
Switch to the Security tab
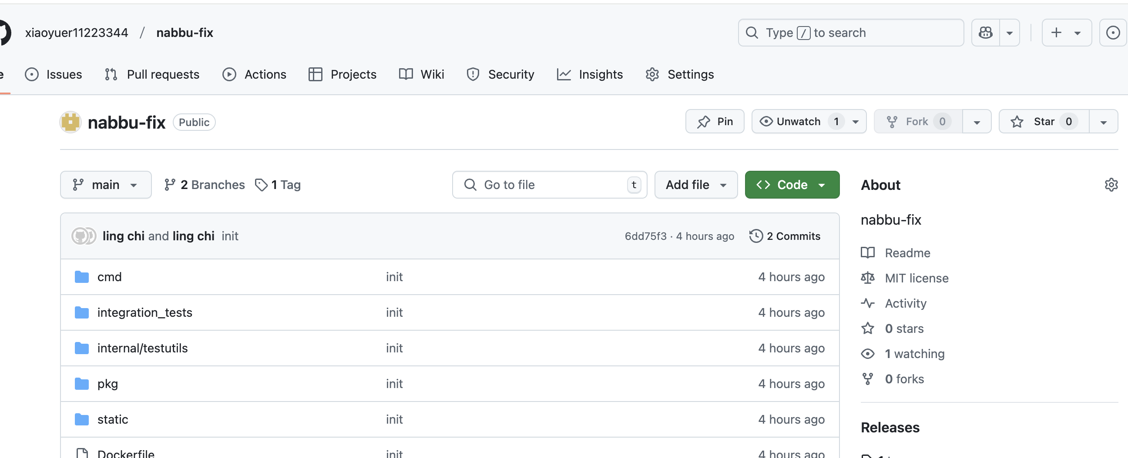500,74
